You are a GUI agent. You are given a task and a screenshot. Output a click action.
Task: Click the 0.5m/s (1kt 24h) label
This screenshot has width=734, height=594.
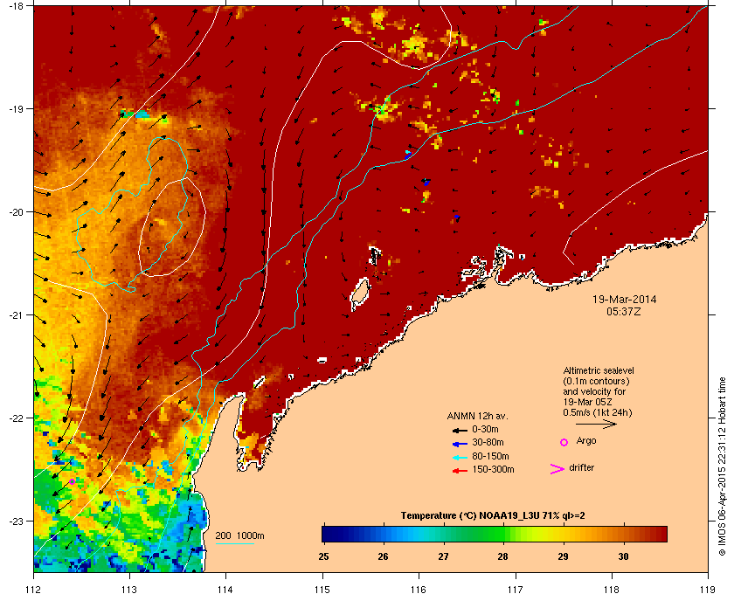[x=598, y=413]
